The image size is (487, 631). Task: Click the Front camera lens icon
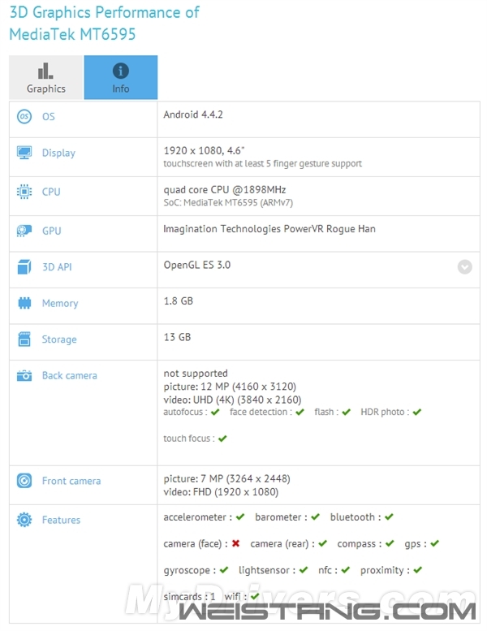pyautogui.click(x=24, y=481)
